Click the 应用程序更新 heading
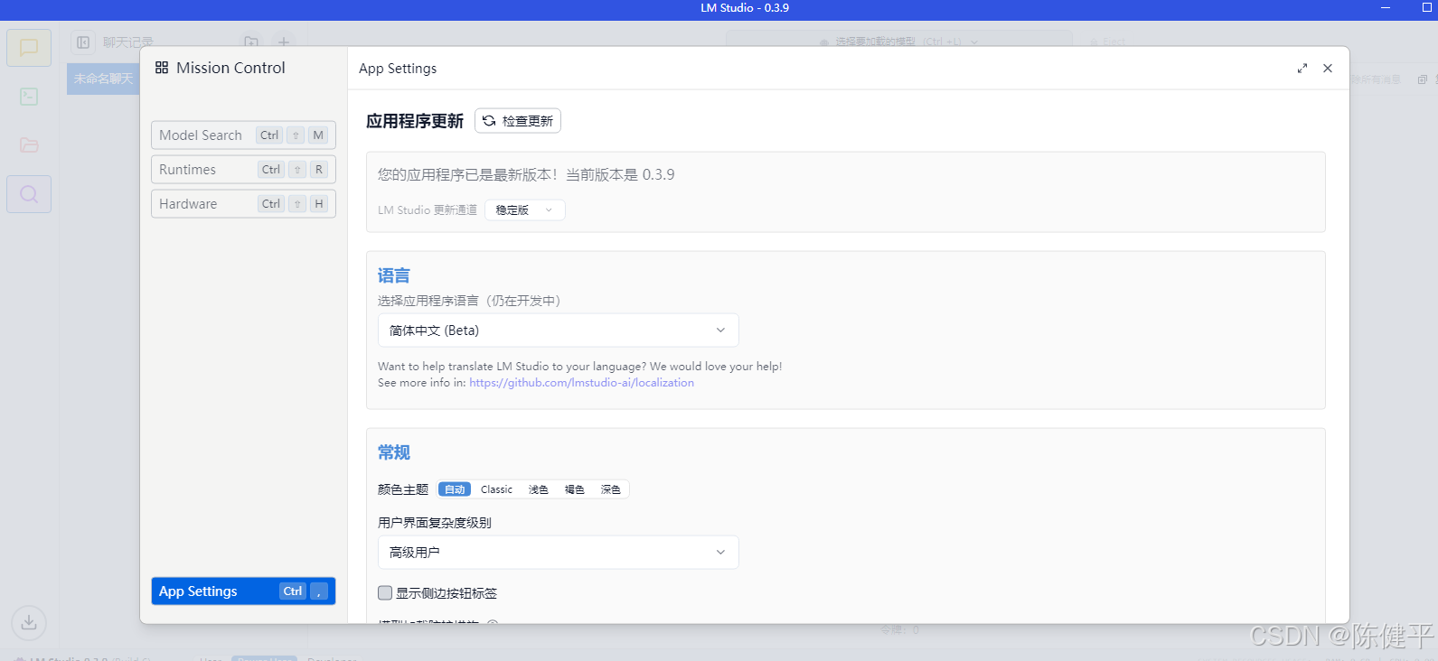Image resolution: width=1438 pixels, height=661 pixels. pyautogui.click(x=415, y=121)
